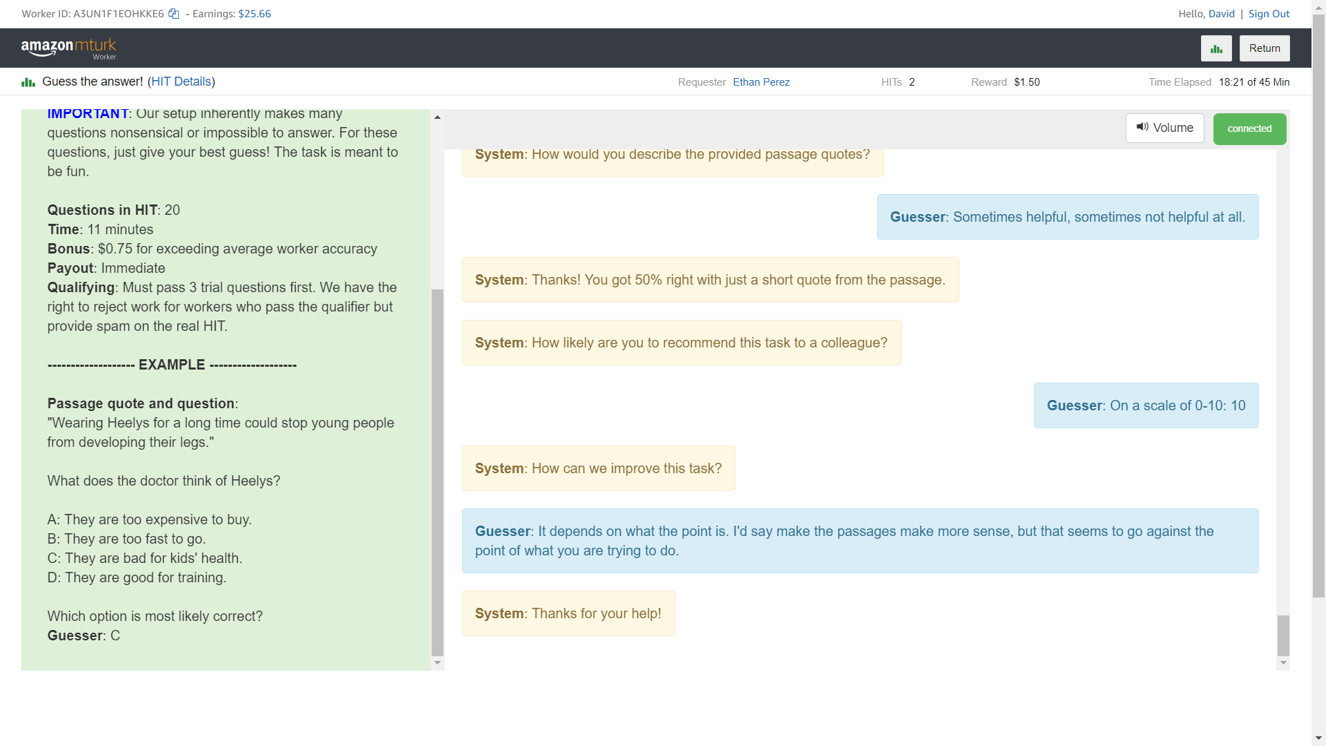Open requester Ethan Perez link
The width and height of the screenshot is (1326, 746).
tap(761, 82)
